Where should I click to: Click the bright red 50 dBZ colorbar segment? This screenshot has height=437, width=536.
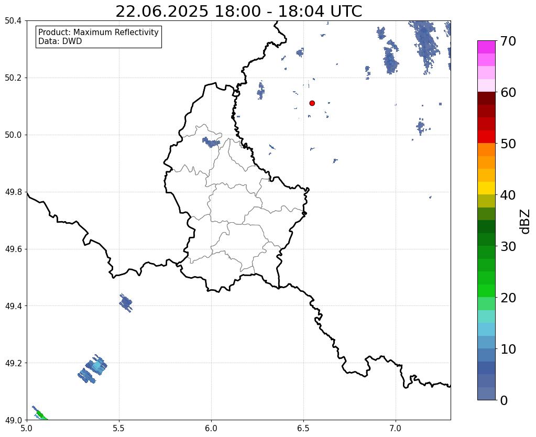[486, 137]
